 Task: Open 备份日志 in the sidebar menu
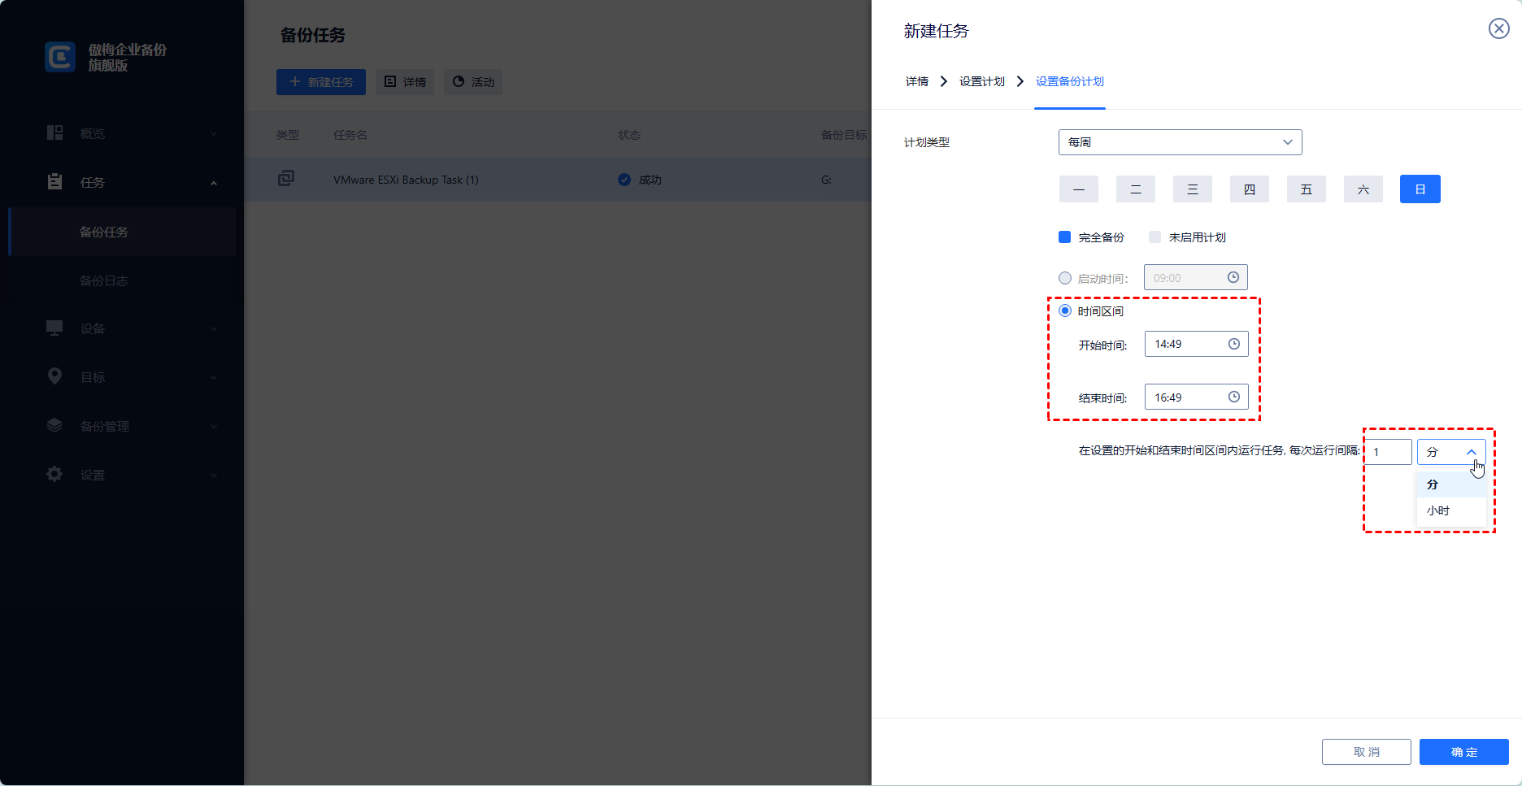point(104,280)
